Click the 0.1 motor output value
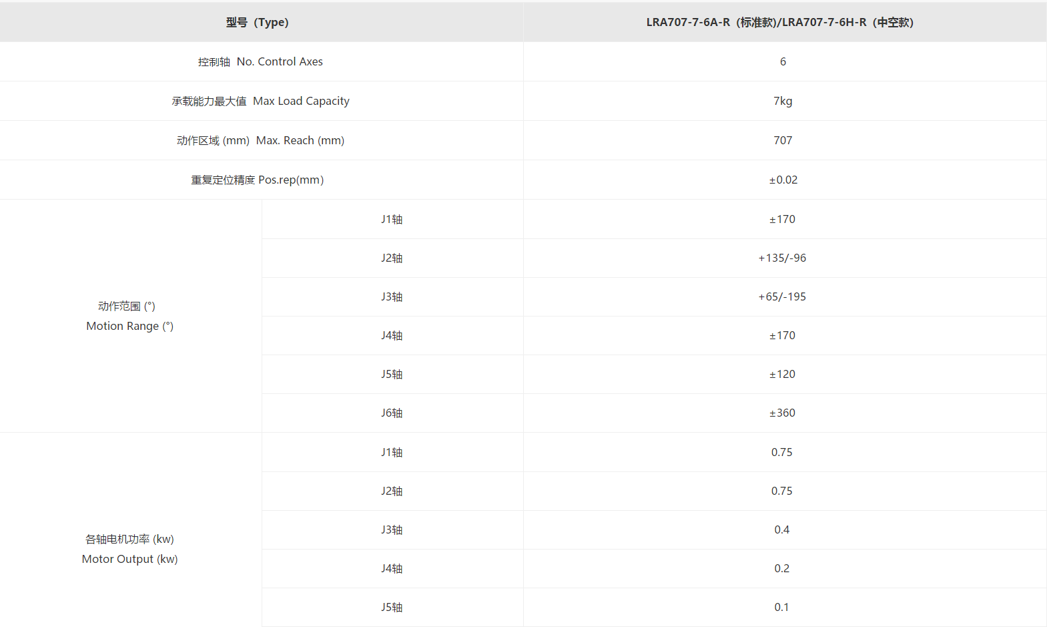Viewport: 1047px width, 627px height. click(x=781, y=608)
